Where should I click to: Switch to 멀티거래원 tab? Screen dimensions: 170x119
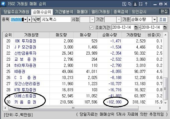pos(100,12)
